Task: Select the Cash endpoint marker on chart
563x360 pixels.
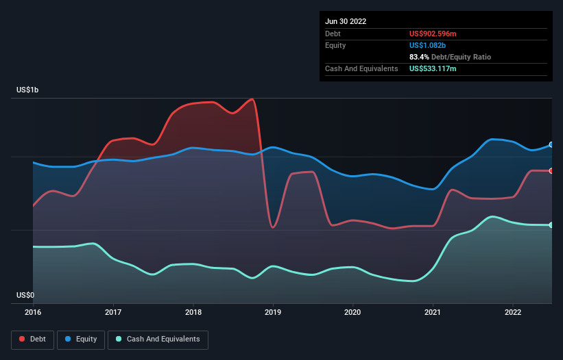Action: pyautogui.click(x=551, y=225)
